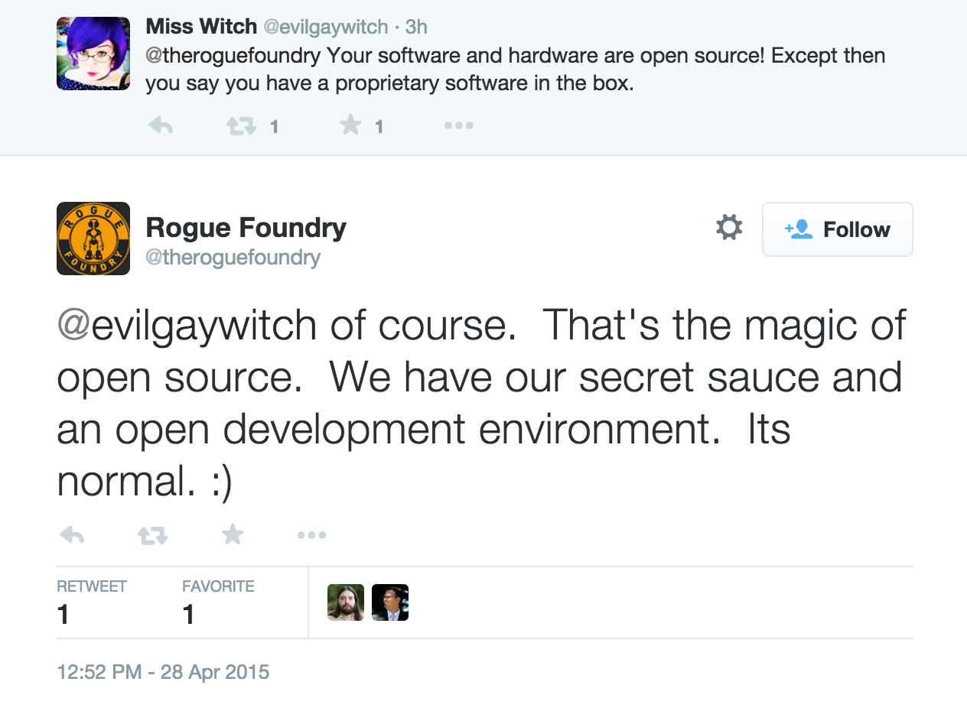Open the gear settings menu

pyautogui.click(x=728, y=227)
